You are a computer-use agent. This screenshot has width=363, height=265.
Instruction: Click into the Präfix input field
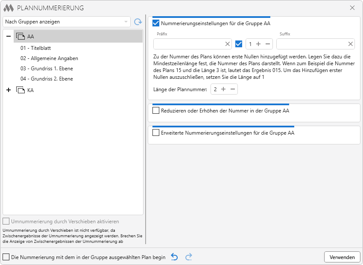[188, 44]
